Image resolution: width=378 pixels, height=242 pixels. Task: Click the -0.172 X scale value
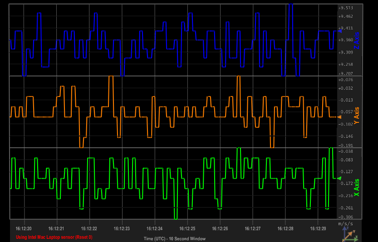coord(346,183)
